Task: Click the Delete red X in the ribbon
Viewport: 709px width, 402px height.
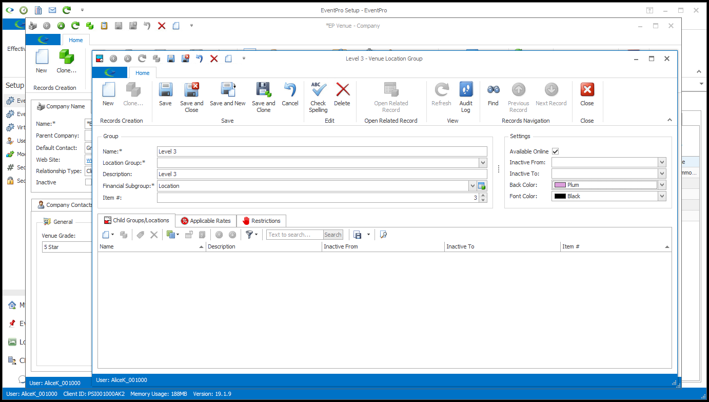Action: [342, 90]
